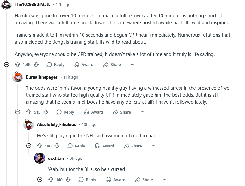Screen dimensions: 245x186
Task: Downvote Burnallthepages' comment
Action: tap(46, 112)
